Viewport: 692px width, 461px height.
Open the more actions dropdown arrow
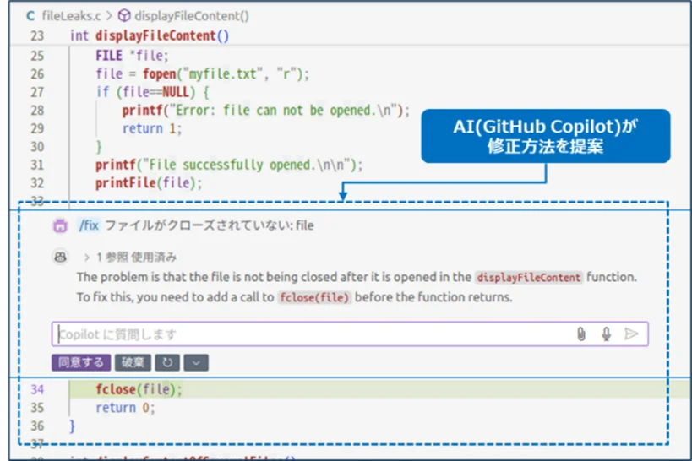point(196,362)
